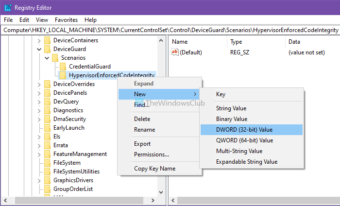The image size is (340, 206).
Task: Open the Help menu
Action: (90, 20)
